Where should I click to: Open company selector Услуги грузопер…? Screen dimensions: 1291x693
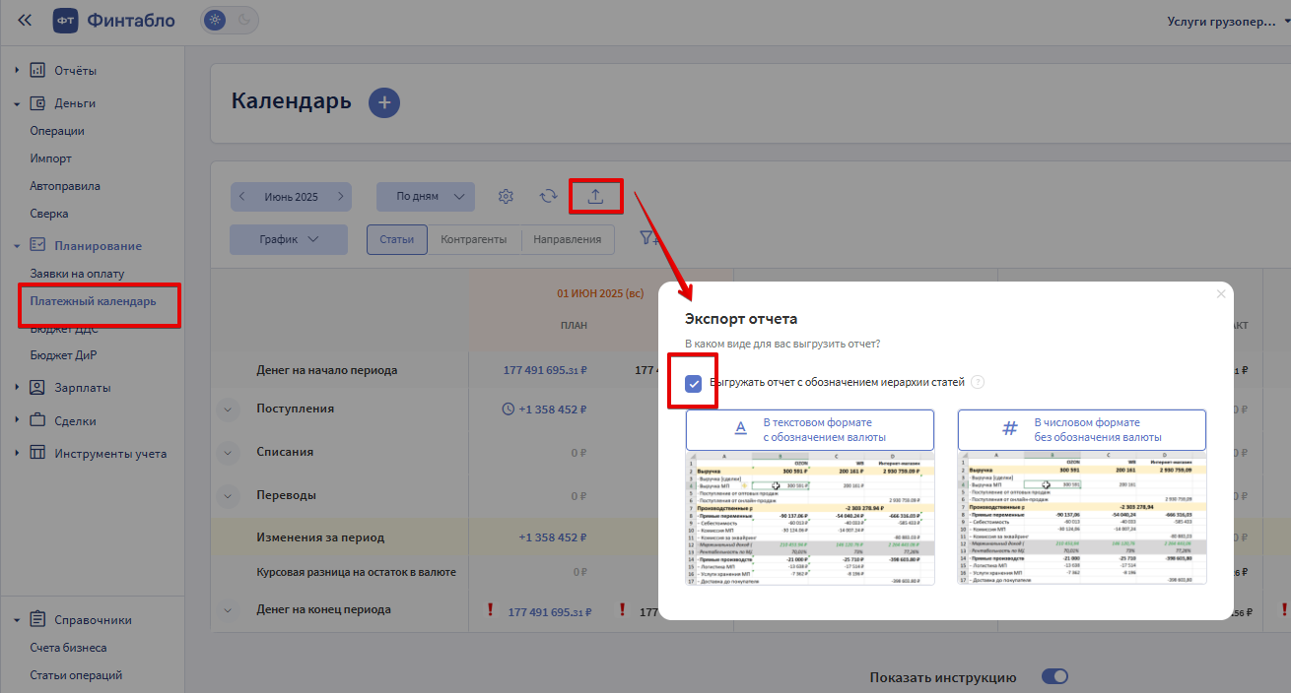coord(1228,20)
